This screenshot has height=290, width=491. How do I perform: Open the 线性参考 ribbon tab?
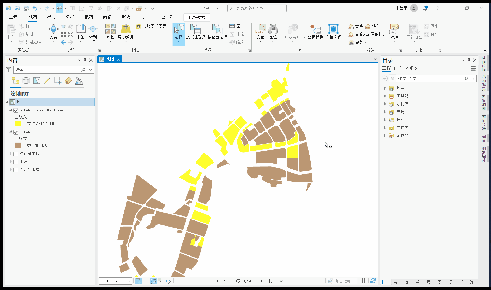tap(197, 17)
